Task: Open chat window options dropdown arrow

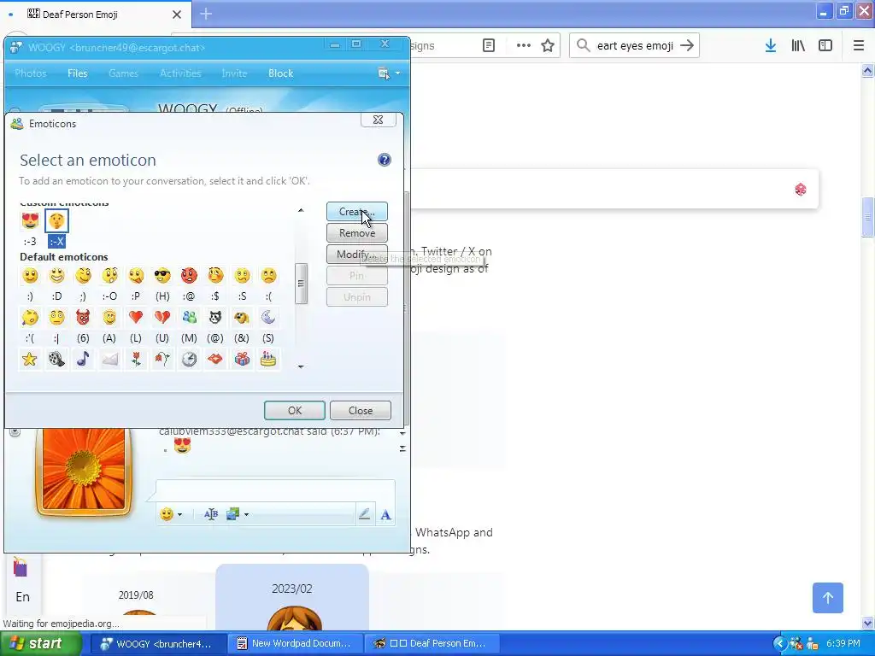Action: (x=397, y=73)
